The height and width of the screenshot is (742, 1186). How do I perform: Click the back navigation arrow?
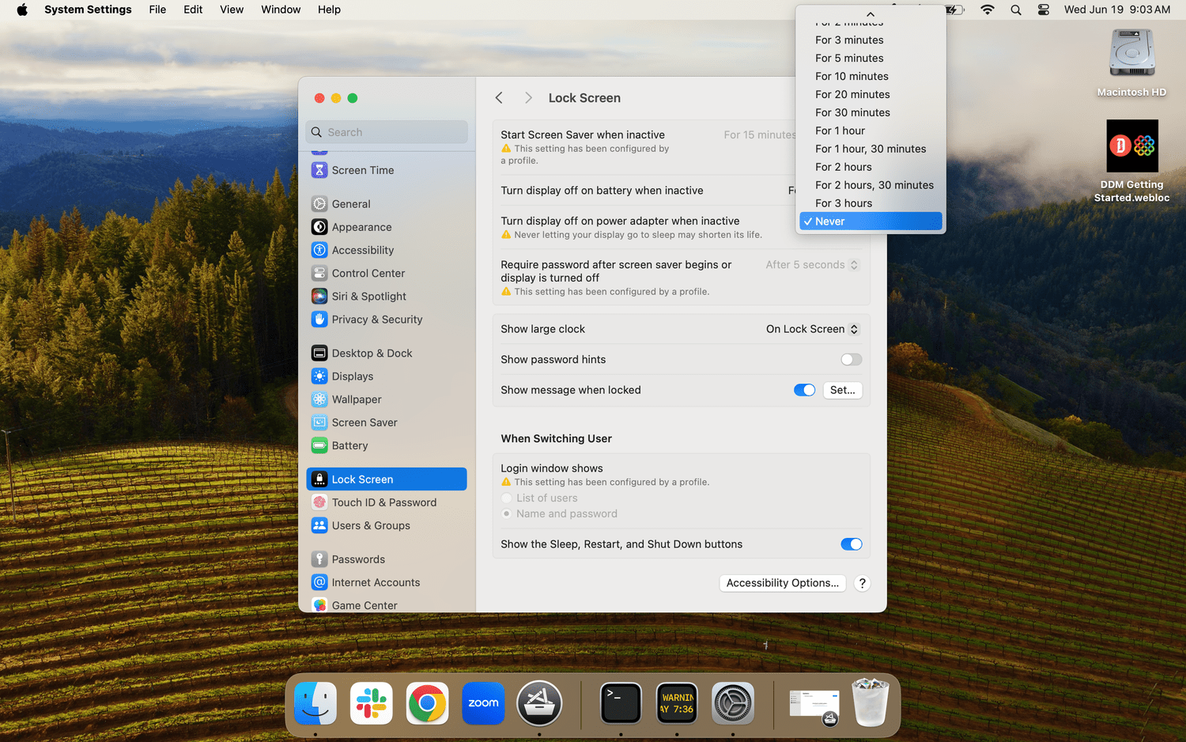click(499, 98)
